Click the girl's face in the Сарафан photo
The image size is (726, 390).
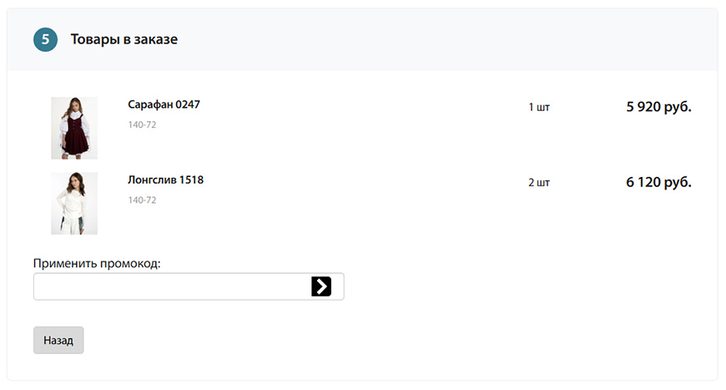tap(74, 104)
